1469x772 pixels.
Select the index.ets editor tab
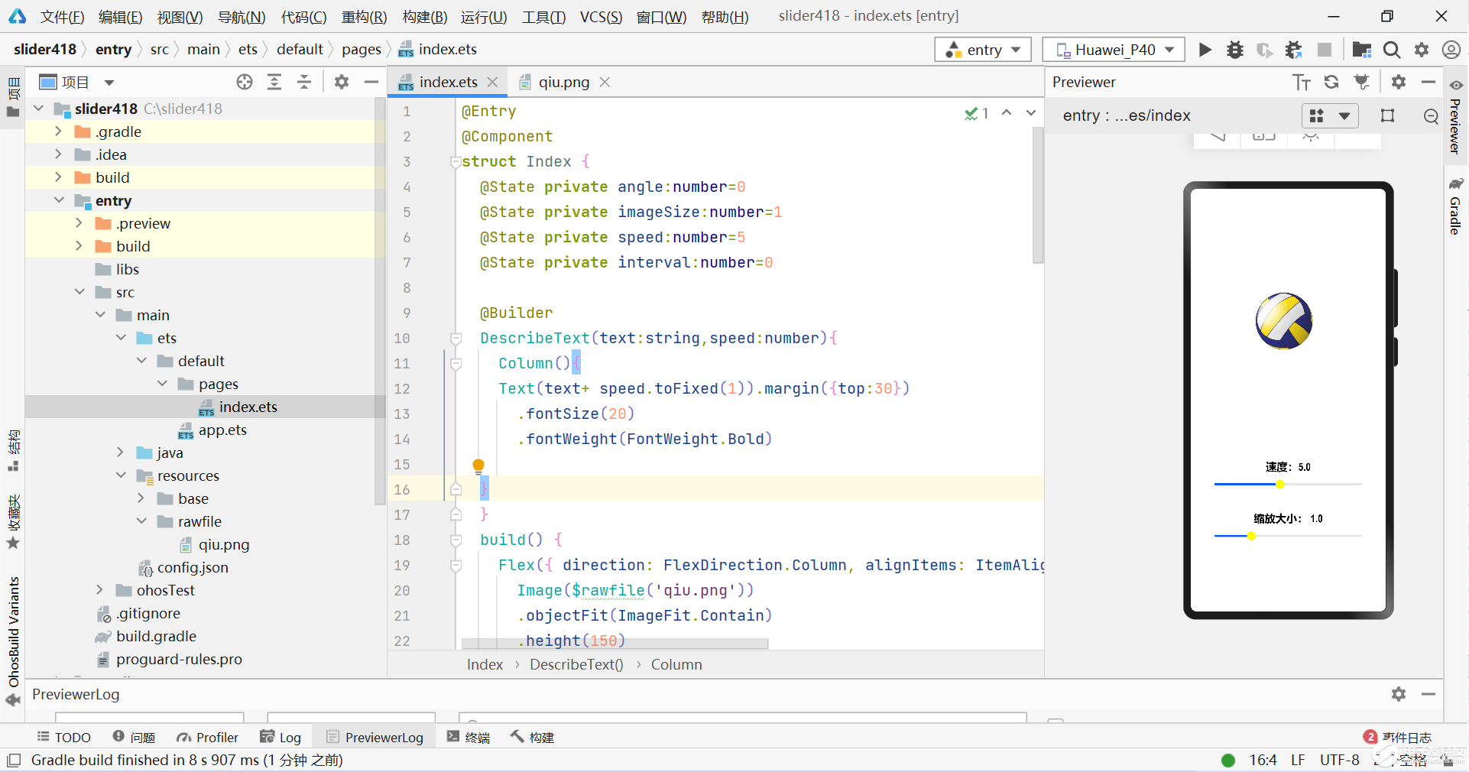point(448,82)
